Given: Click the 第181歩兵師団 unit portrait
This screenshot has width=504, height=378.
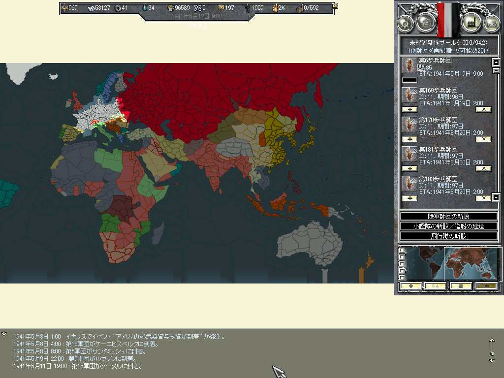Looking at the screenshot, I should tap(409, 155).
